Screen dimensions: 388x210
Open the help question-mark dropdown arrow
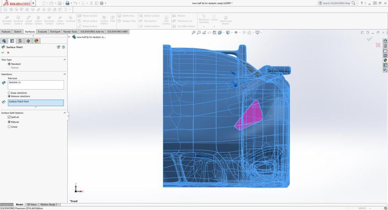pyautogui.click(x=365, y=3)
